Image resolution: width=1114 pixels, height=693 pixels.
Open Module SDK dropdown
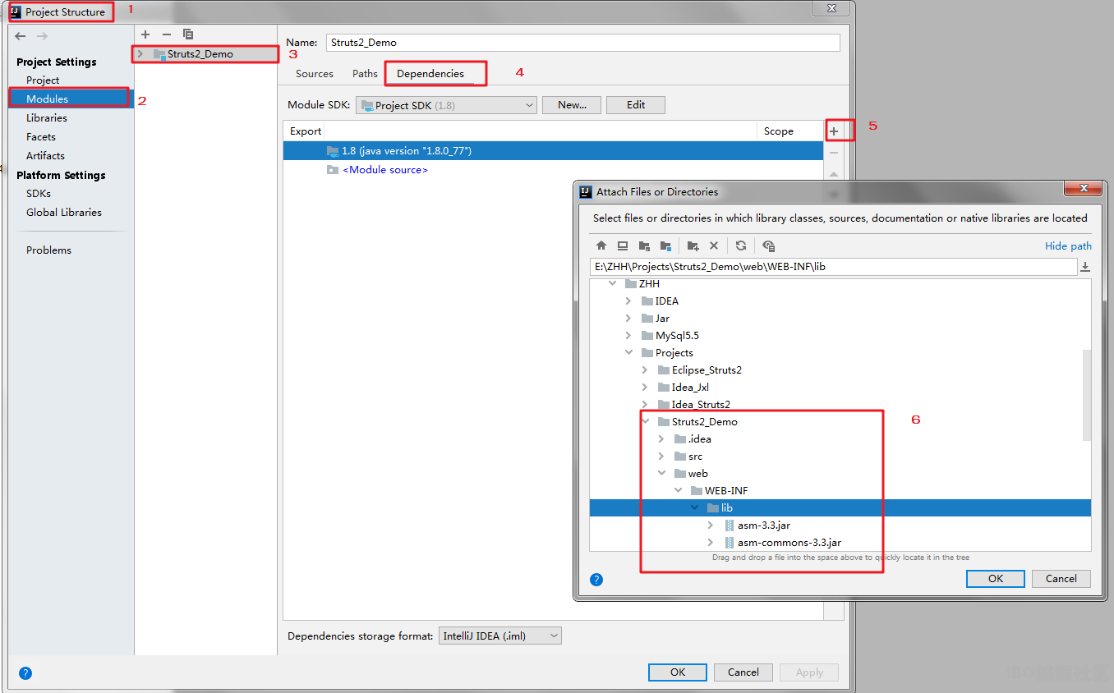click(446, 105)
